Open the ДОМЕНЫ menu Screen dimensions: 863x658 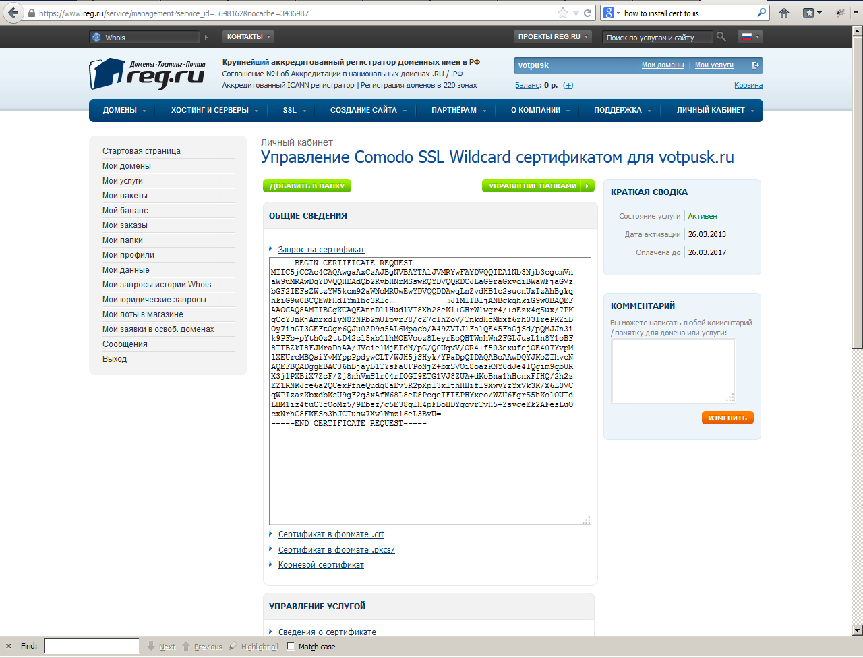124,110
